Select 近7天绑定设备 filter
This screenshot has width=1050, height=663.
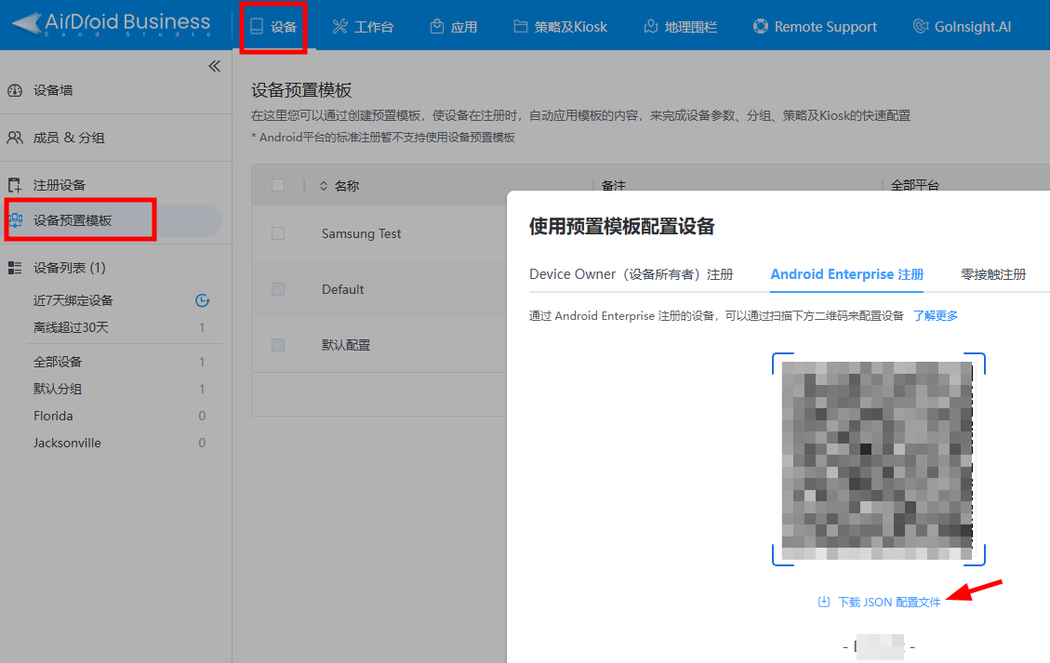point(73,300)
